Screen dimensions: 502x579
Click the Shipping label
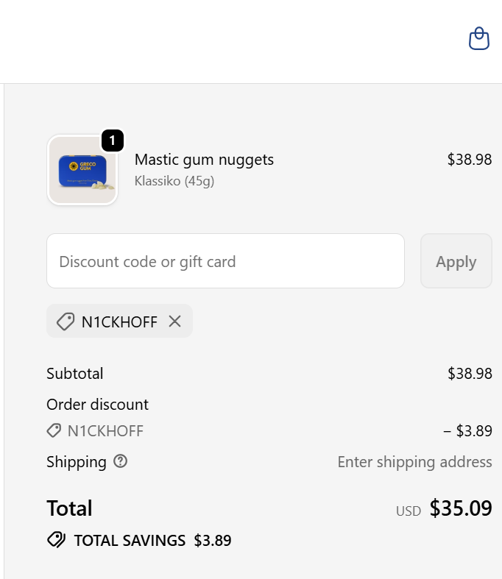[77, 462]
